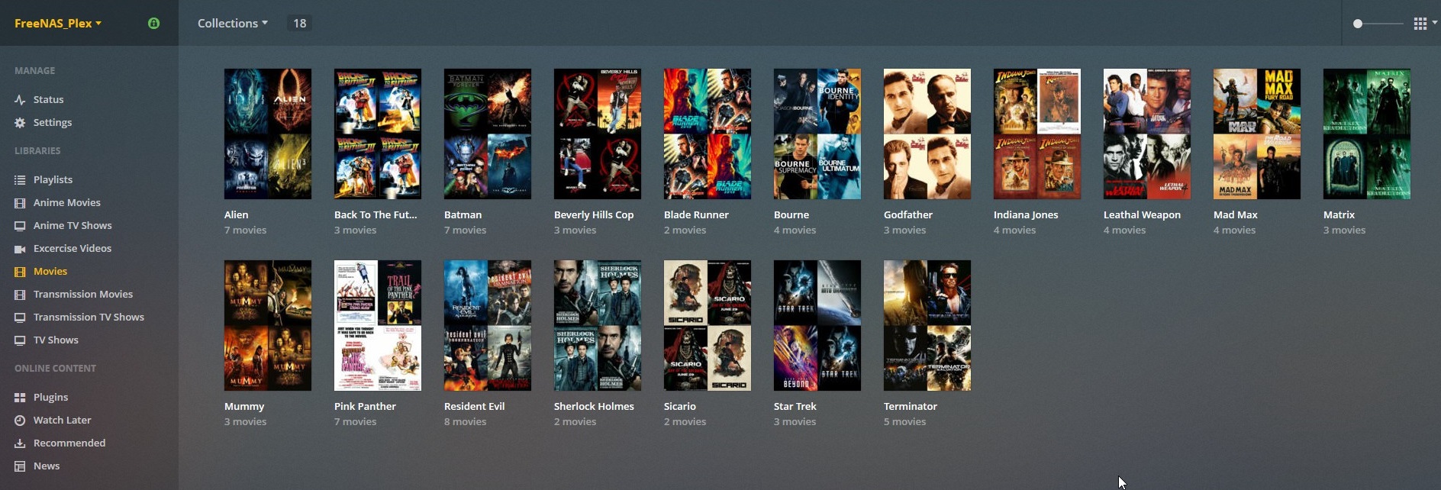Open the Pink Panther collection poster
1441x490 pixels.
378,325
